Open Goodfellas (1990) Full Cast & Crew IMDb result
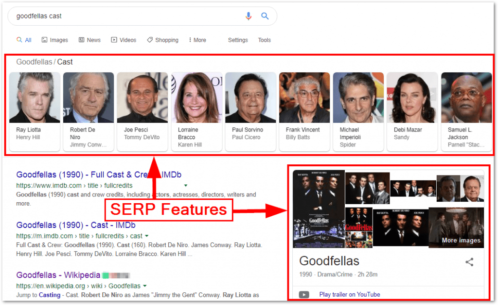Viewport: 498px width, 305px height. coord(99,175)
